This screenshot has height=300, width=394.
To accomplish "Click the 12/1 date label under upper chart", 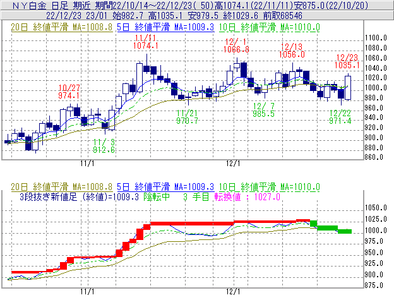I will (233, 164).
